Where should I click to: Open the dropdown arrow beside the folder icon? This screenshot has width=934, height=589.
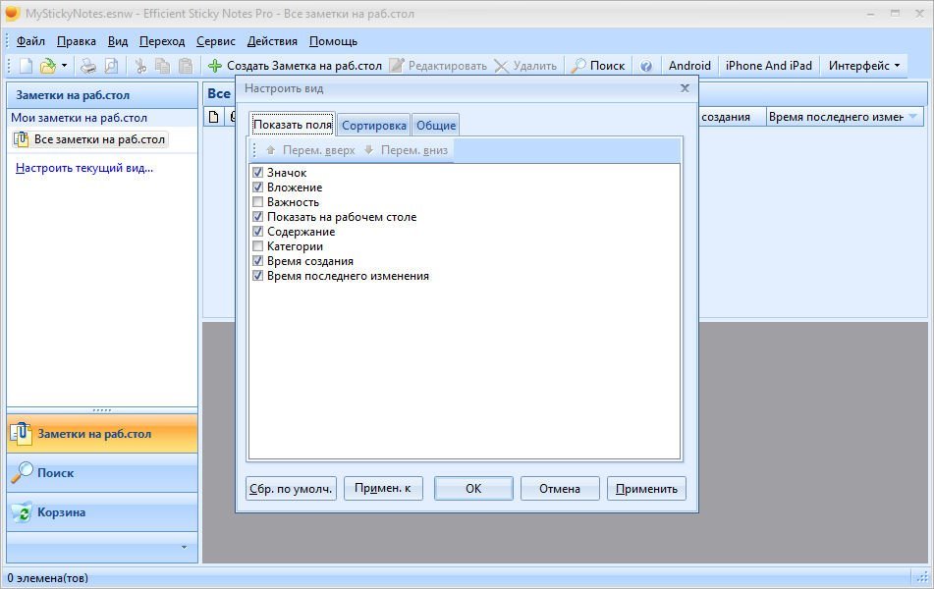[x=64, y=66]
